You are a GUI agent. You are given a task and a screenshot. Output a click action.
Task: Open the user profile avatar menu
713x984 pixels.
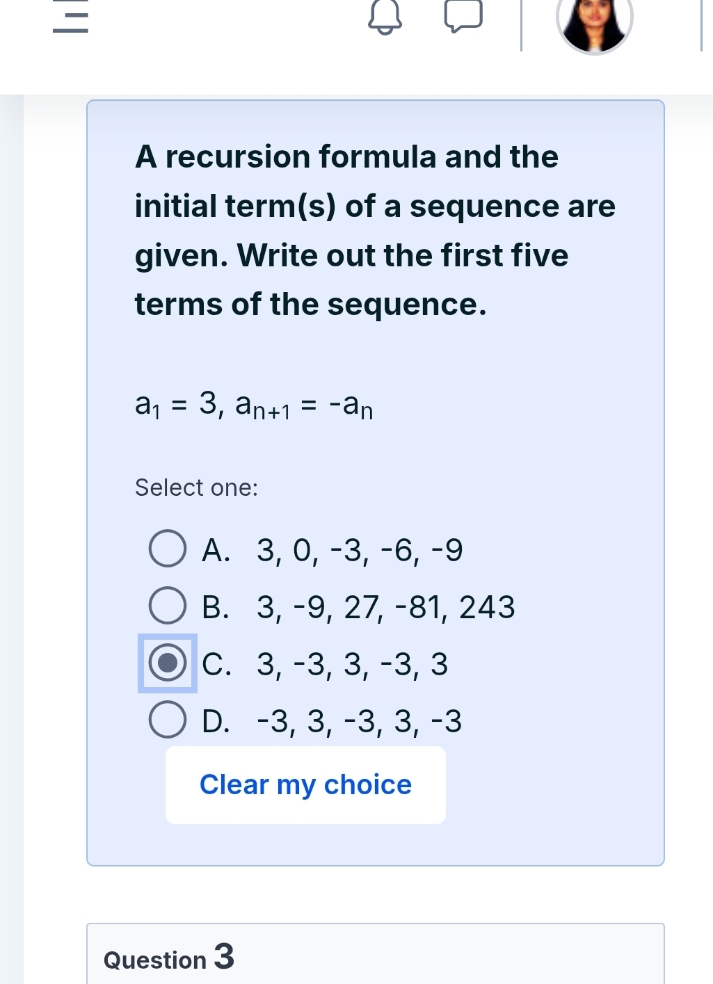594,21
